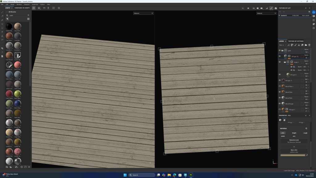Select the Carbon Fiber material thumbnail
Image resolution: width=316 pixels, height=178 pixels.
tap(9, 27)
